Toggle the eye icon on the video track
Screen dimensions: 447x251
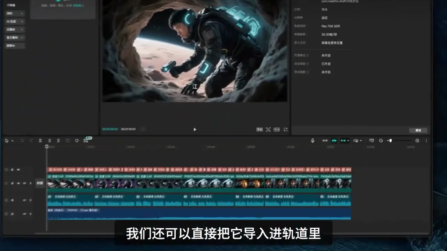click(19, 183)
